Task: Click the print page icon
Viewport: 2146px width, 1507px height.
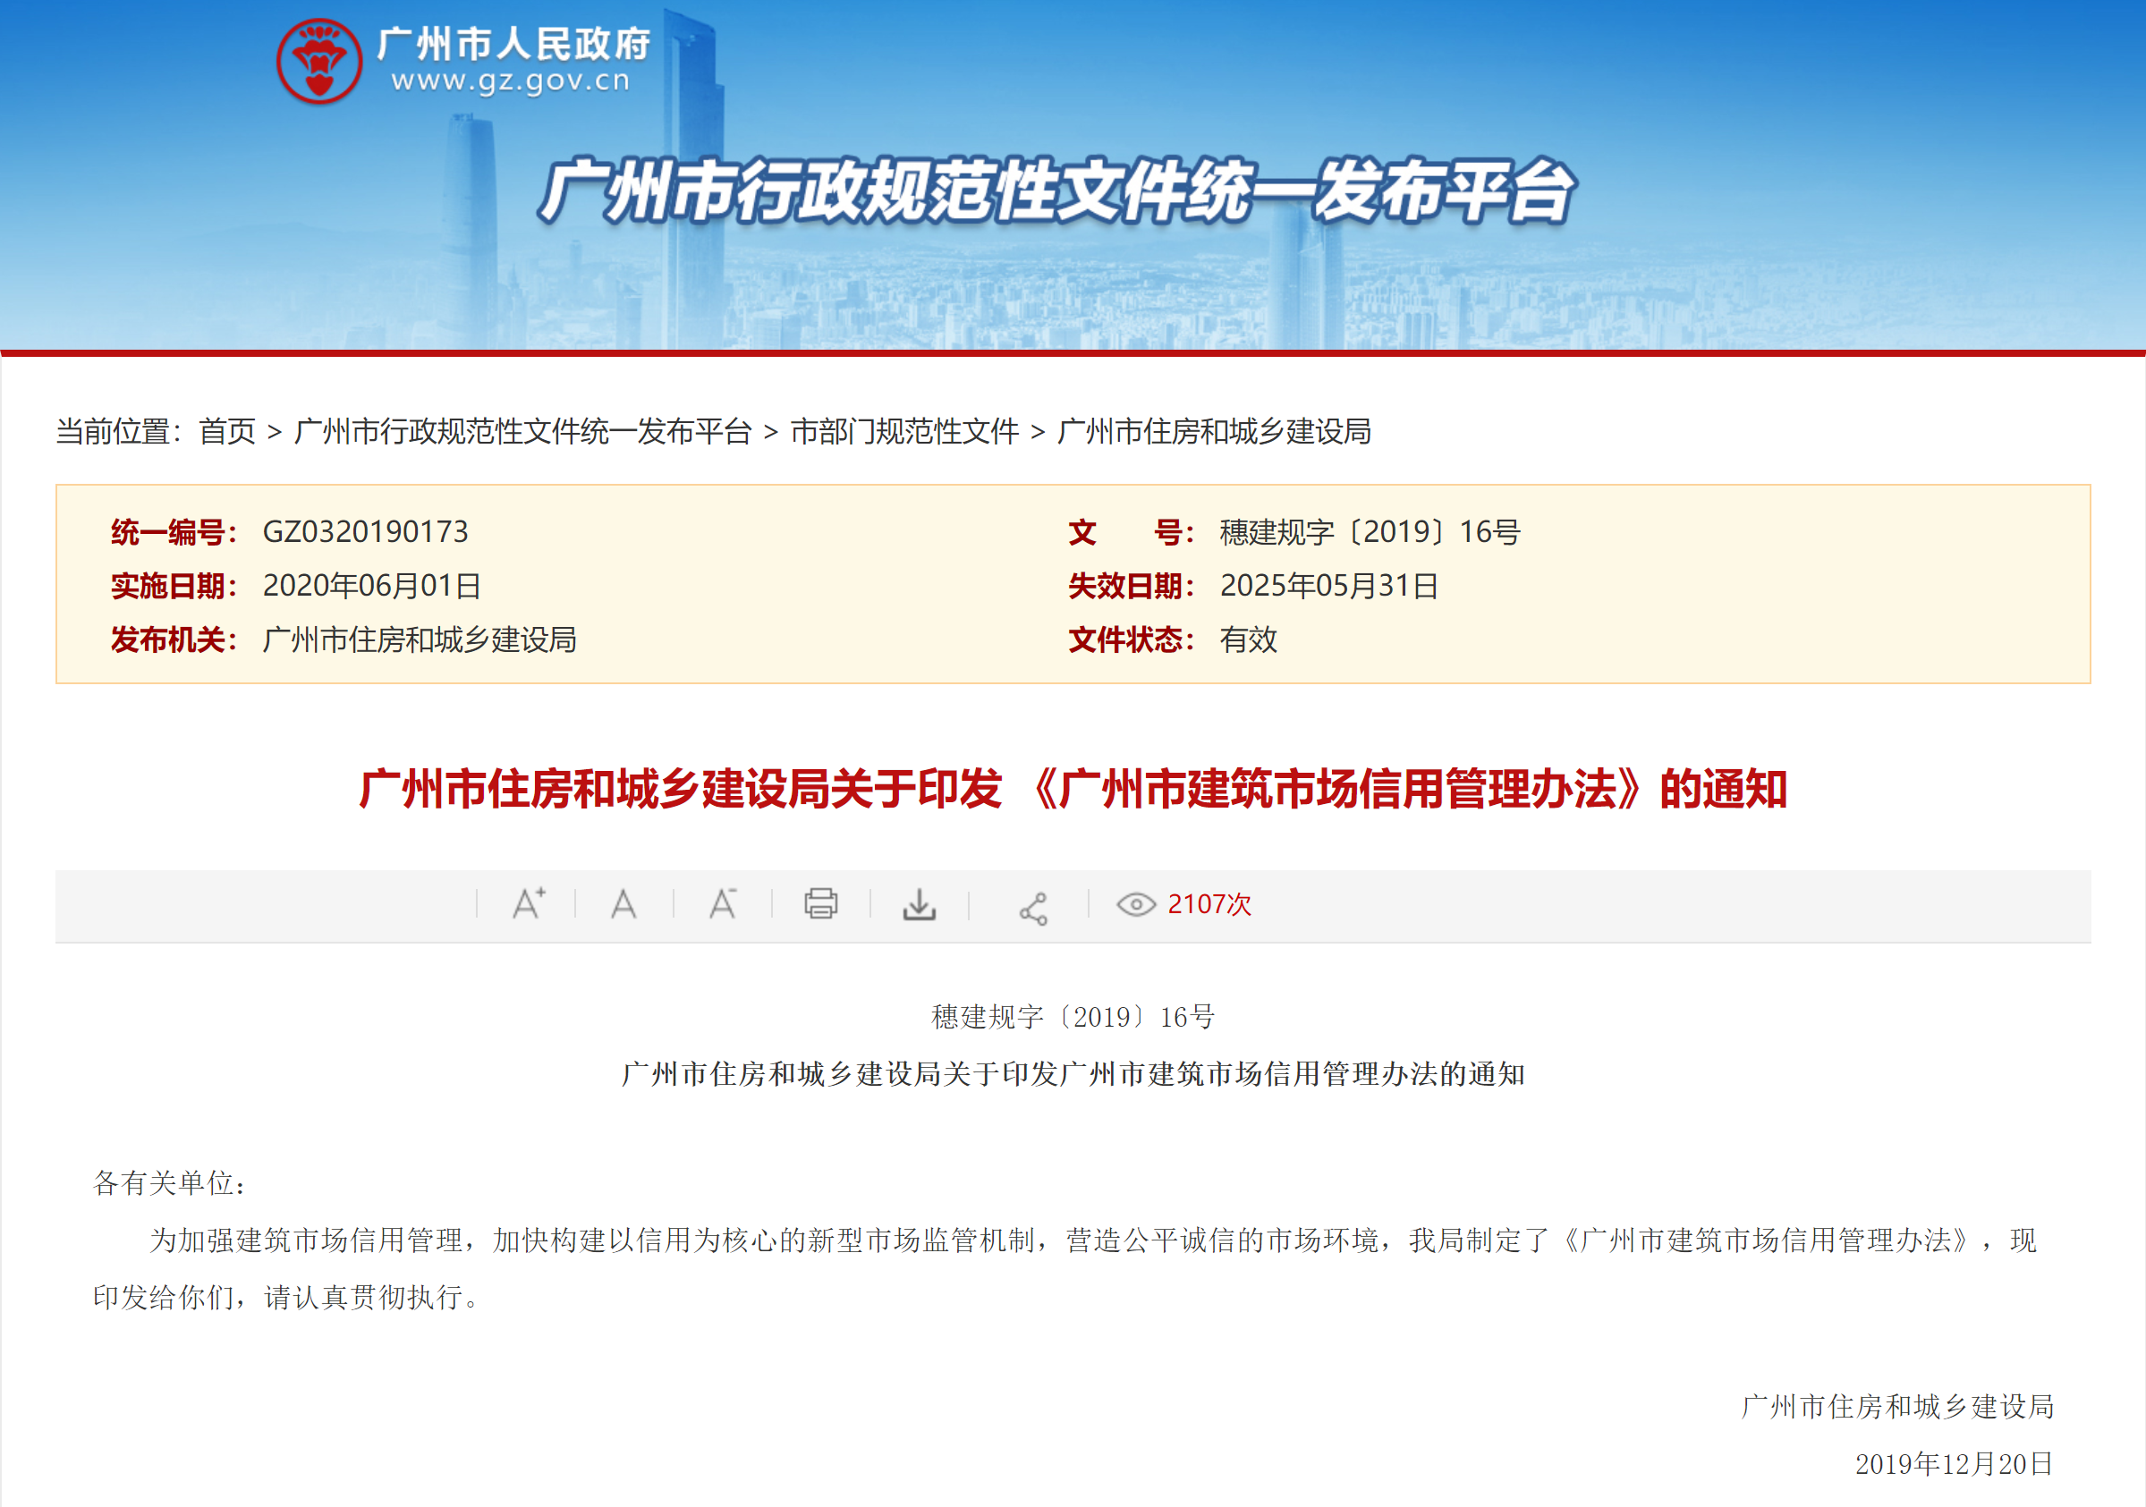Action: 820,903
